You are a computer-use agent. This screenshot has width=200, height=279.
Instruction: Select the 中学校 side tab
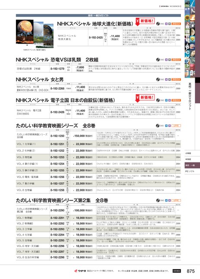coord(192,159)
